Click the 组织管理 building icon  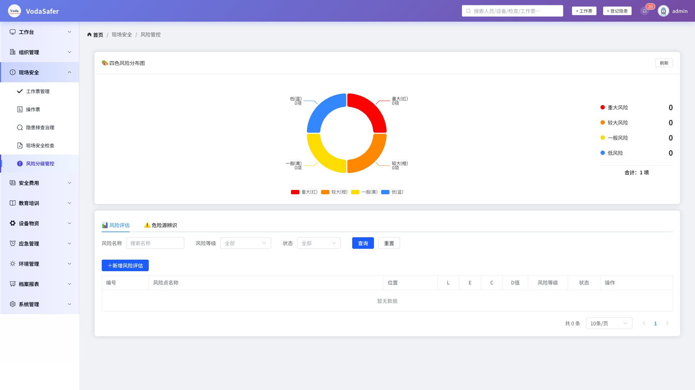tap(13, 52)
